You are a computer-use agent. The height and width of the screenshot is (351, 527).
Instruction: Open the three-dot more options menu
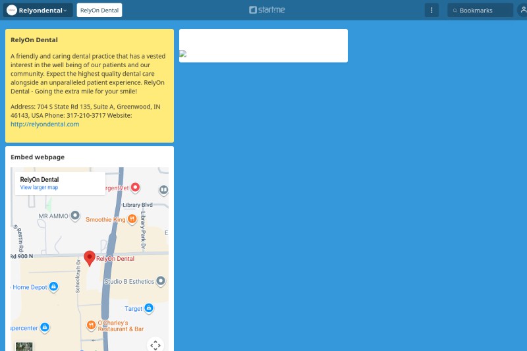click(431, 11)
